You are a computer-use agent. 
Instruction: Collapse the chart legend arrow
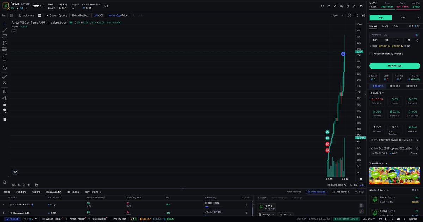click(14, 31)
